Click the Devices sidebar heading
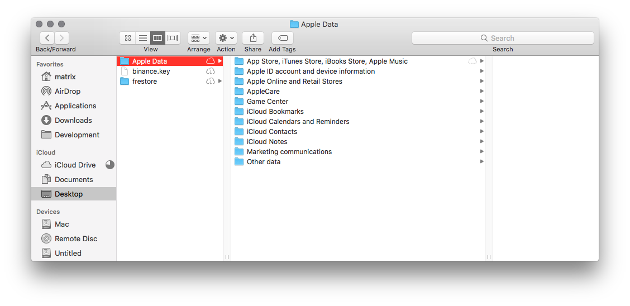The height and width of the screenshot is (306, 630). point(48,212)
